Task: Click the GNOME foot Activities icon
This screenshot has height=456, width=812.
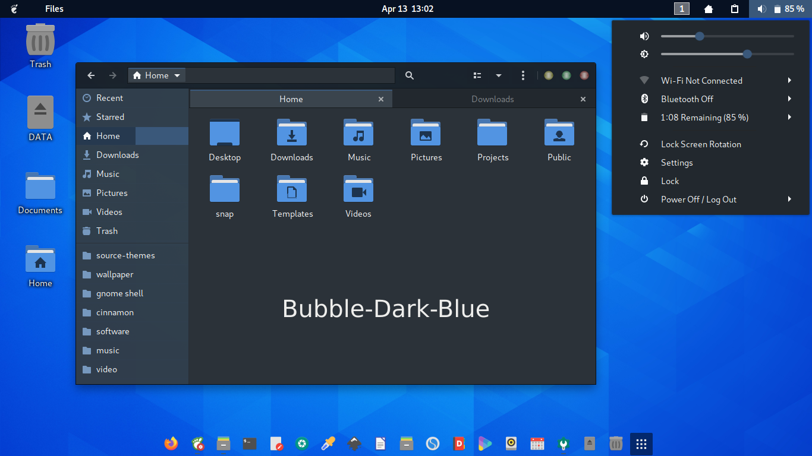Action: (x=14, y=9)
